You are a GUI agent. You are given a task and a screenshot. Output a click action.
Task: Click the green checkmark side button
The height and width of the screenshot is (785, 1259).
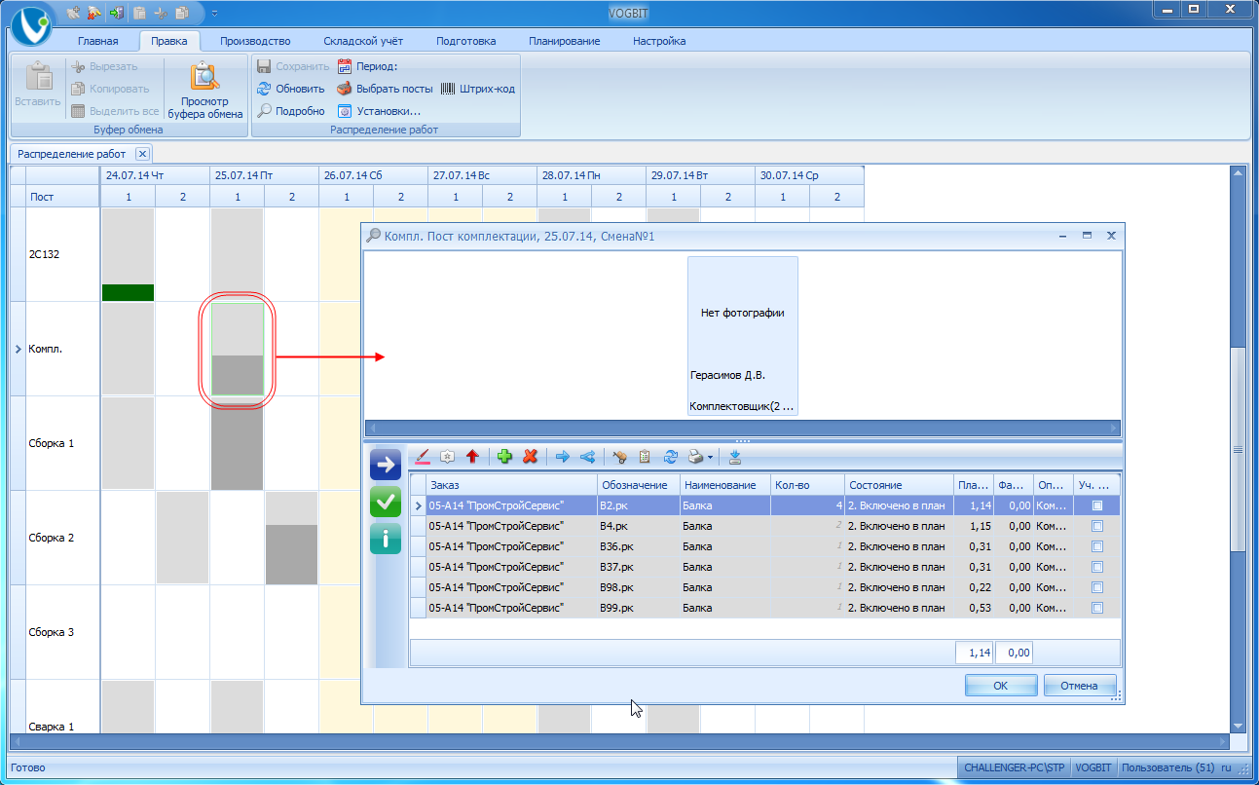point(386,502)
